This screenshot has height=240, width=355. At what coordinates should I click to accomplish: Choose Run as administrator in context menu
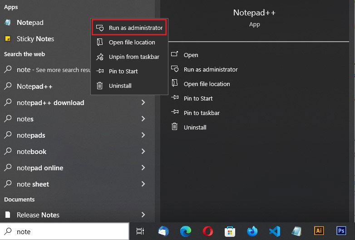[129, 28]
